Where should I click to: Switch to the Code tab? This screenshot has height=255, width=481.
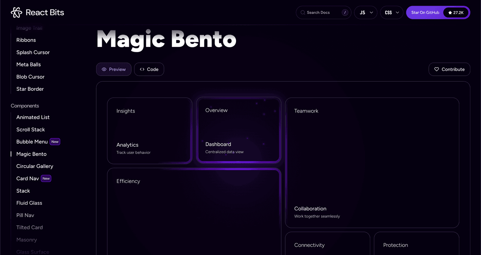pos(149,69)
